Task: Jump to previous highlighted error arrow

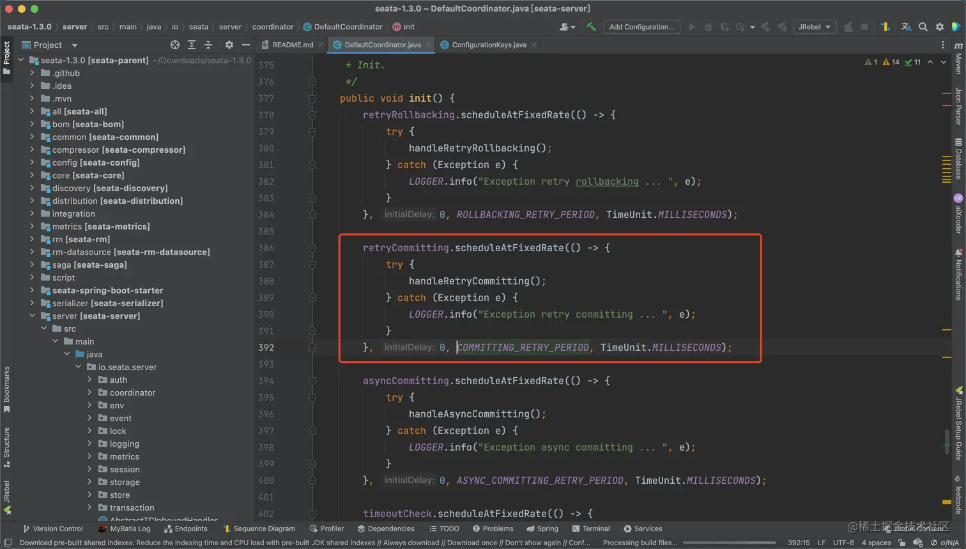Action: [x=930, y=62]
